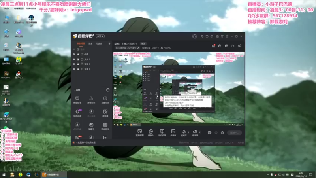Click the unlock padlock icon above the preview
The width and height of the screenshot is (316, 178).
point(220,46)
